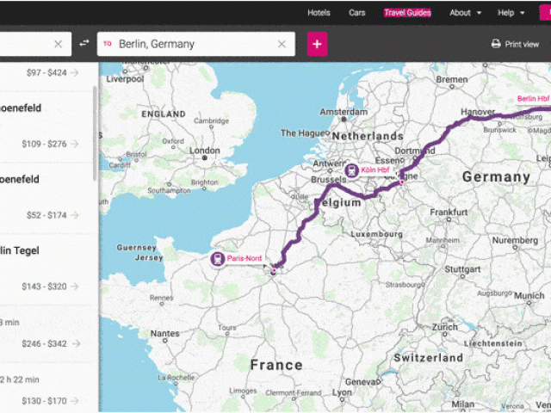Open the Travel Guides page
The height and width of the screenshot is (413, 551).
coord(407,13)
